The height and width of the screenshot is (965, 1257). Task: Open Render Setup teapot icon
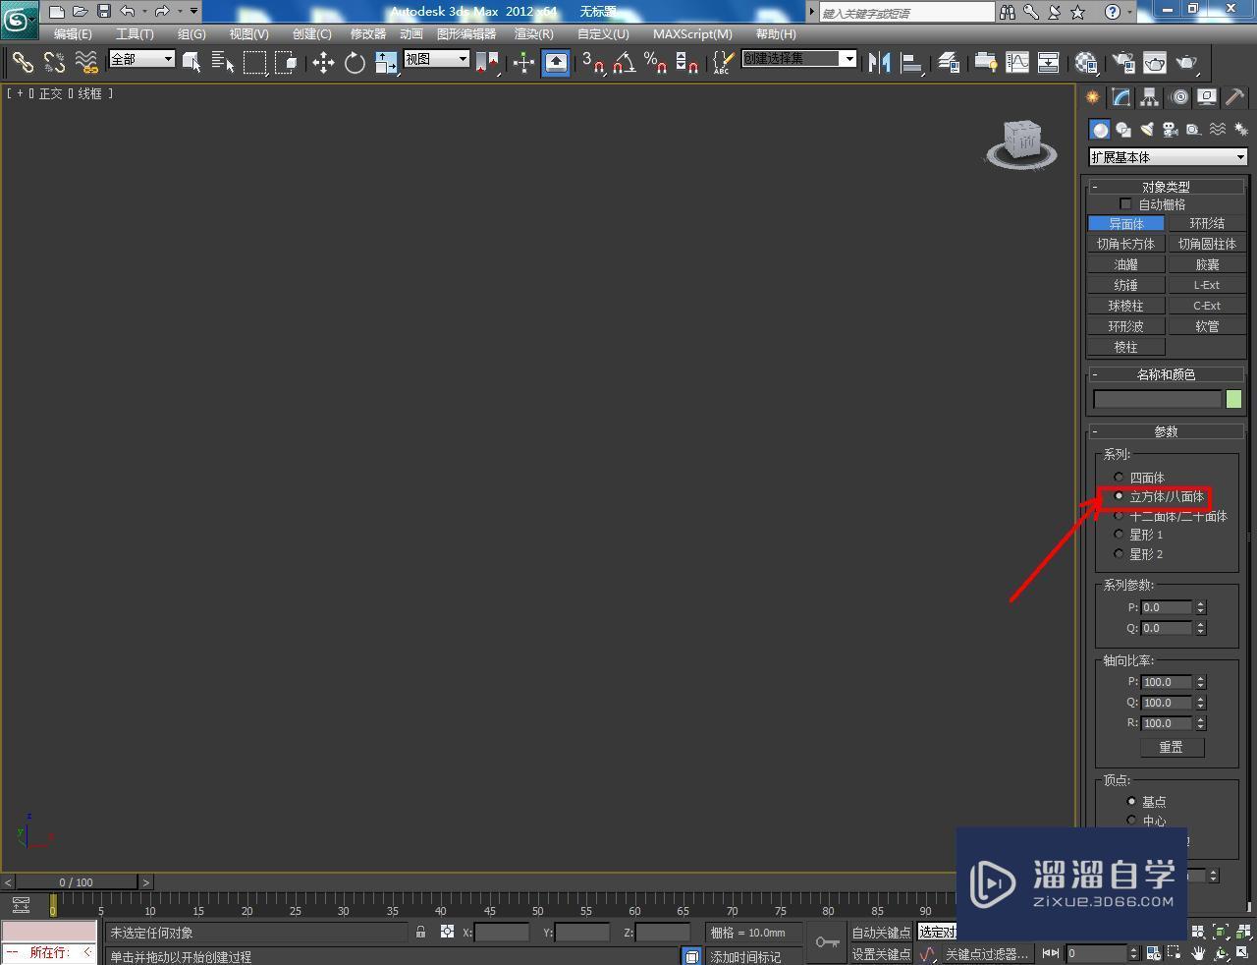pos(1122,62)
